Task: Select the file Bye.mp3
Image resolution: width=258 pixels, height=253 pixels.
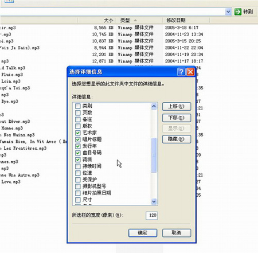Action: coord(10,102)
